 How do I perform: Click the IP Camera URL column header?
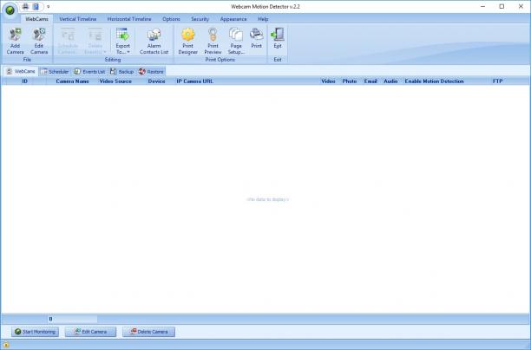coord(194,81)
